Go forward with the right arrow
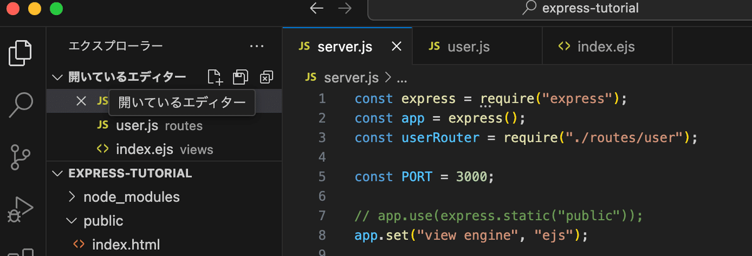 point(345,8)
